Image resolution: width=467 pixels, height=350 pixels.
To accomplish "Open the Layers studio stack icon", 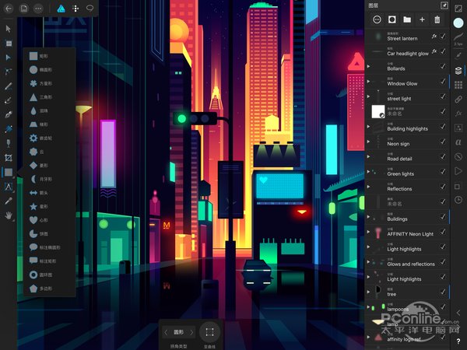I will (458, 70).
